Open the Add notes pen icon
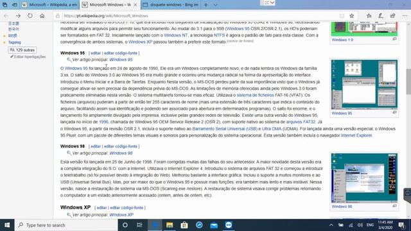 point(381,15)
